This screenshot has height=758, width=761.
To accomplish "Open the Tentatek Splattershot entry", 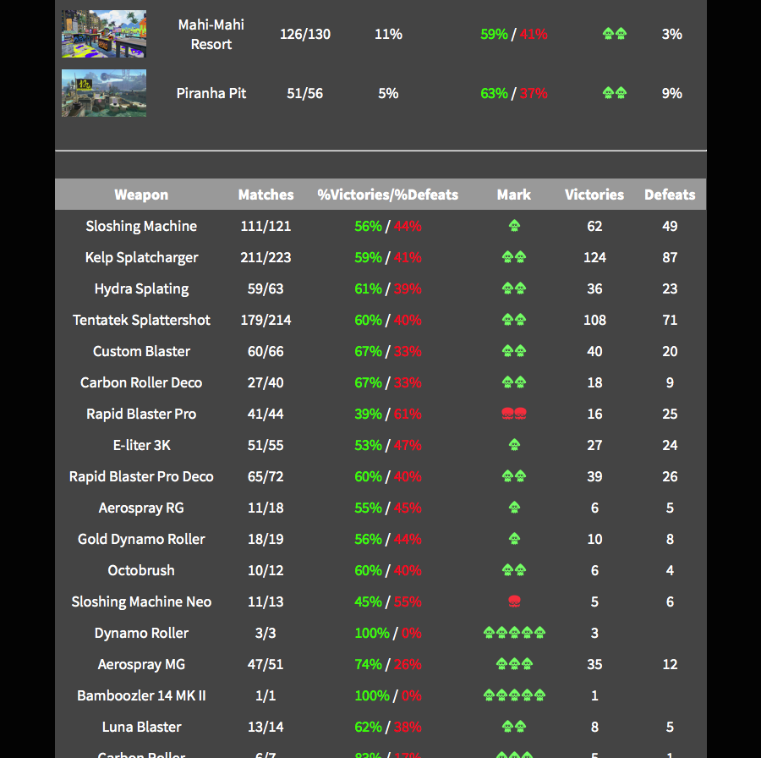I will (141, 320).
